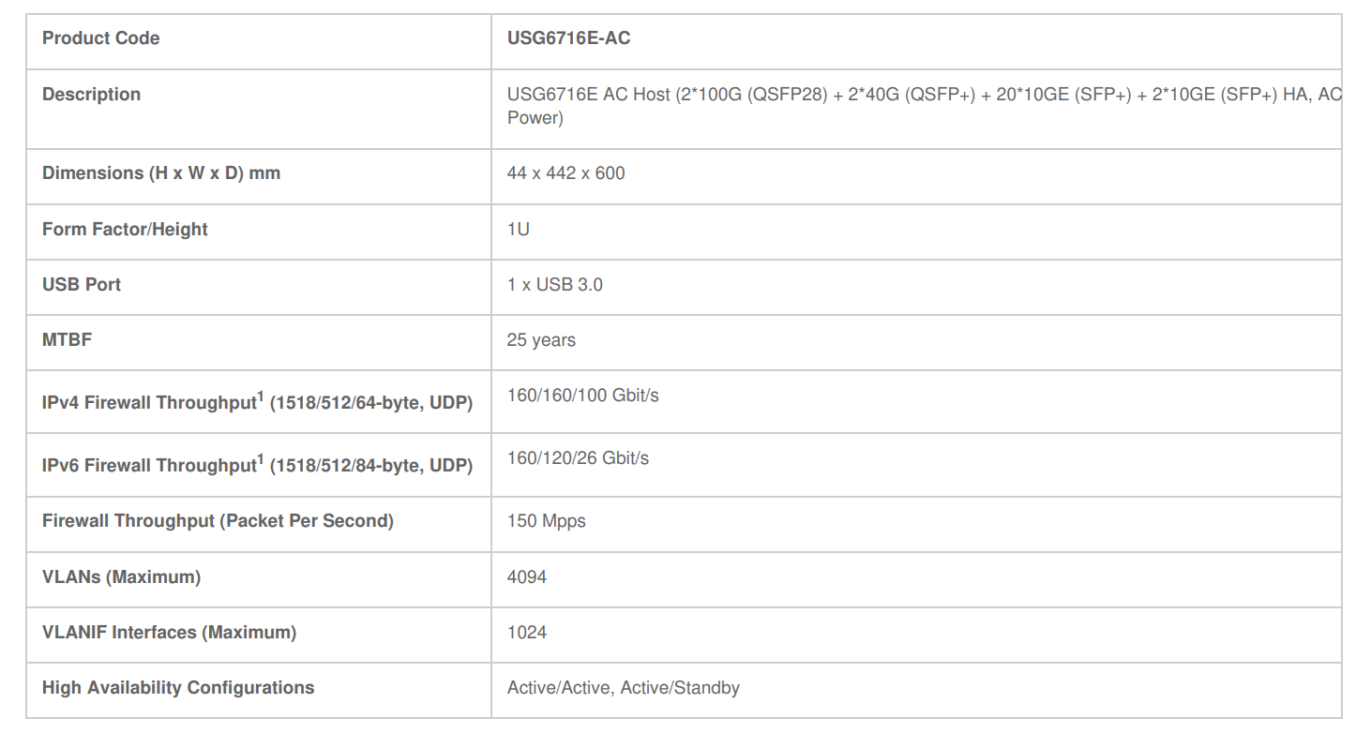The image size is (1371, 733).
Task: Click the USB Port row label
Action: point(82,285)
